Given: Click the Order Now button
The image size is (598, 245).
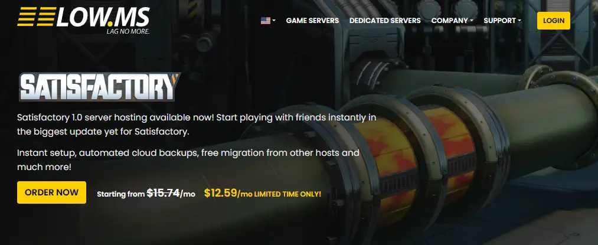Looking at the screenshot, I should pyautogui.click(x=51, y=192).
